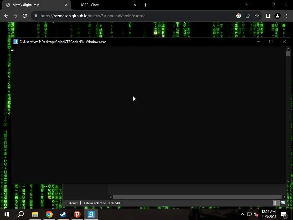The image size is (293, 220).
Task: Click the Chrome forward arrow
Action: pos(15,16)
